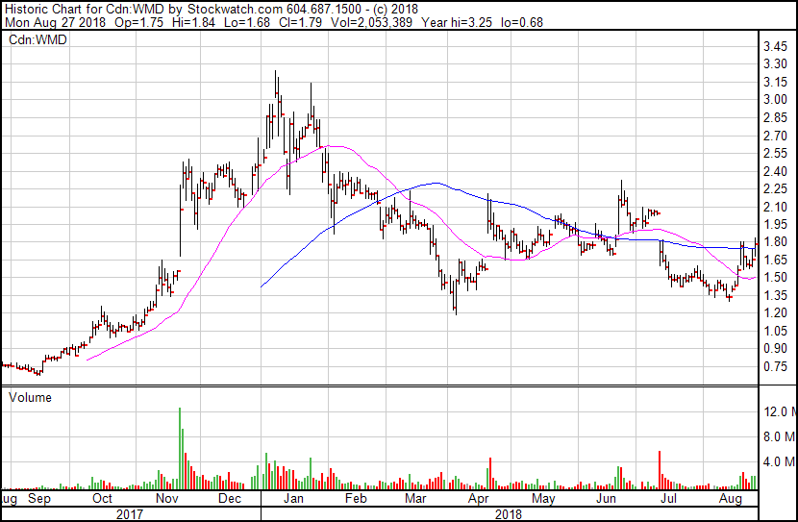This screenshot has height=522, width=798.
Task: Click the 0.75 price axis label
Action: click(775, 366)
